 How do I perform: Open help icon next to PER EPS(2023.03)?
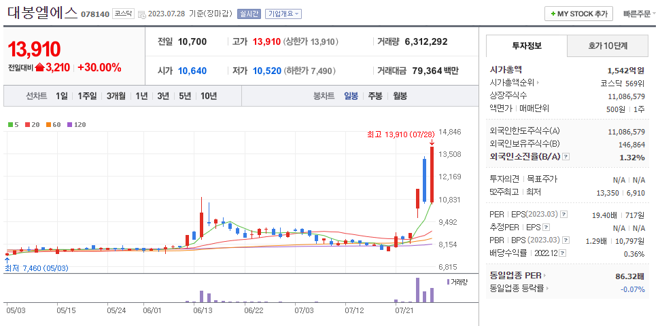(x=564, y=215)
